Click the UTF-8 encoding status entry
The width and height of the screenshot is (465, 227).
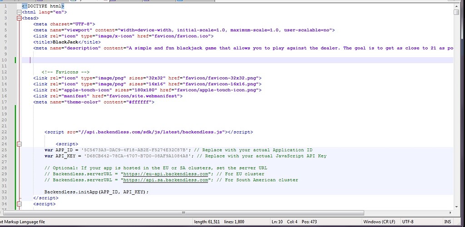408,222
